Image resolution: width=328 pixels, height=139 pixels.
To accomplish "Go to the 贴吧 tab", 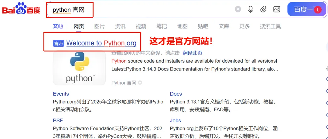I will click(203, 27).
